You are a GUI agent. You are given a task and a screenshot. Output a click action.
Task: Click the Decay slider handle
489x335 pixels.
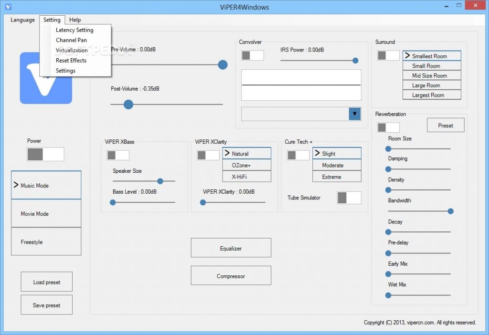coord(388,232)
